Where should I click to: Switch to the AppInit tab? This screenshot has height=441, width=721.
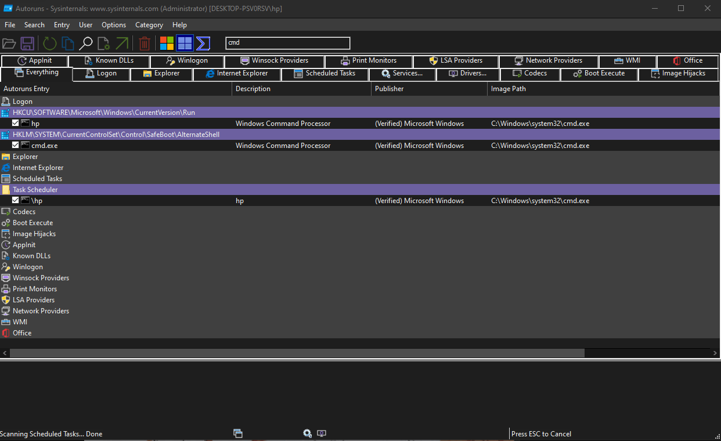pos(35,60)
